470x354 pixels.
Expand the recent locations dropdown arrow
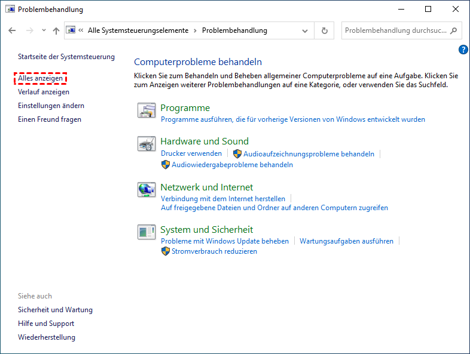point(44,30)
